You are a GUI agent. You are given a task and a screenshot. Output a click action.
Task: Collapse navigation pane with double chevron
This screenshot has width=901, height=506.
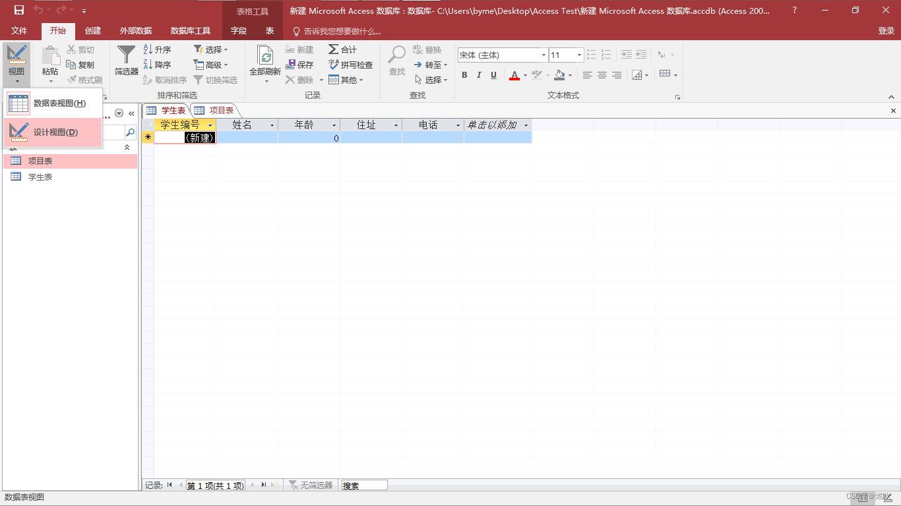click(x=131, y=113)
